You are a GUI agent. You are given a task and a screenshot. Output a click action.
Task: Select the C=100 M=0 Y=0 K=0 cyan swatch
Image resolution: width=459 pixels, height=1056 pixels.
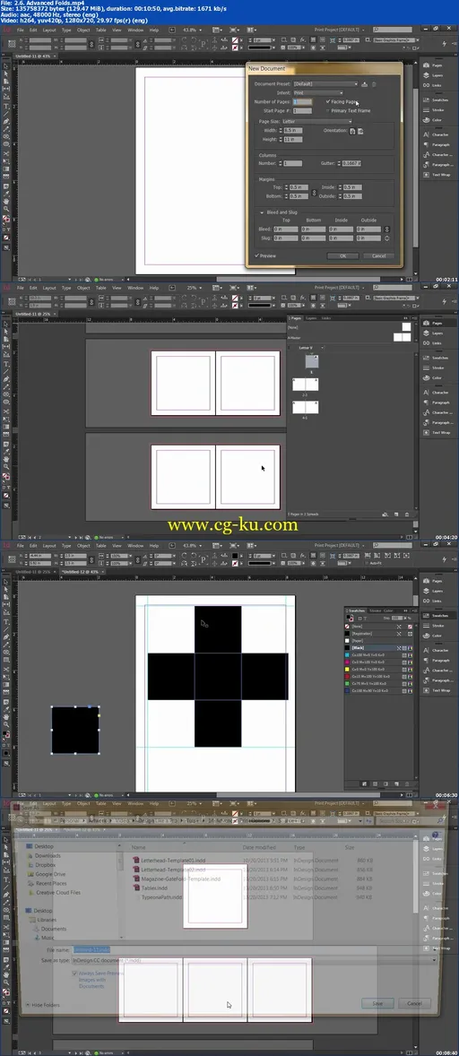[x=379, y=654]
